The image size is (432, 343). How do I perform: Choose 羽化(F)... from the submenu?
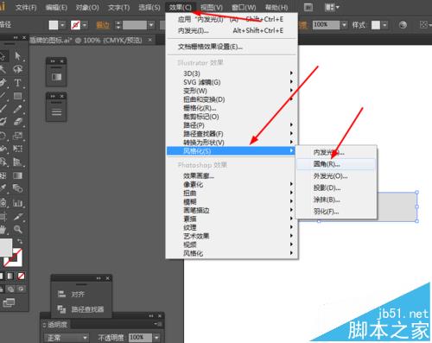(336, 212)
